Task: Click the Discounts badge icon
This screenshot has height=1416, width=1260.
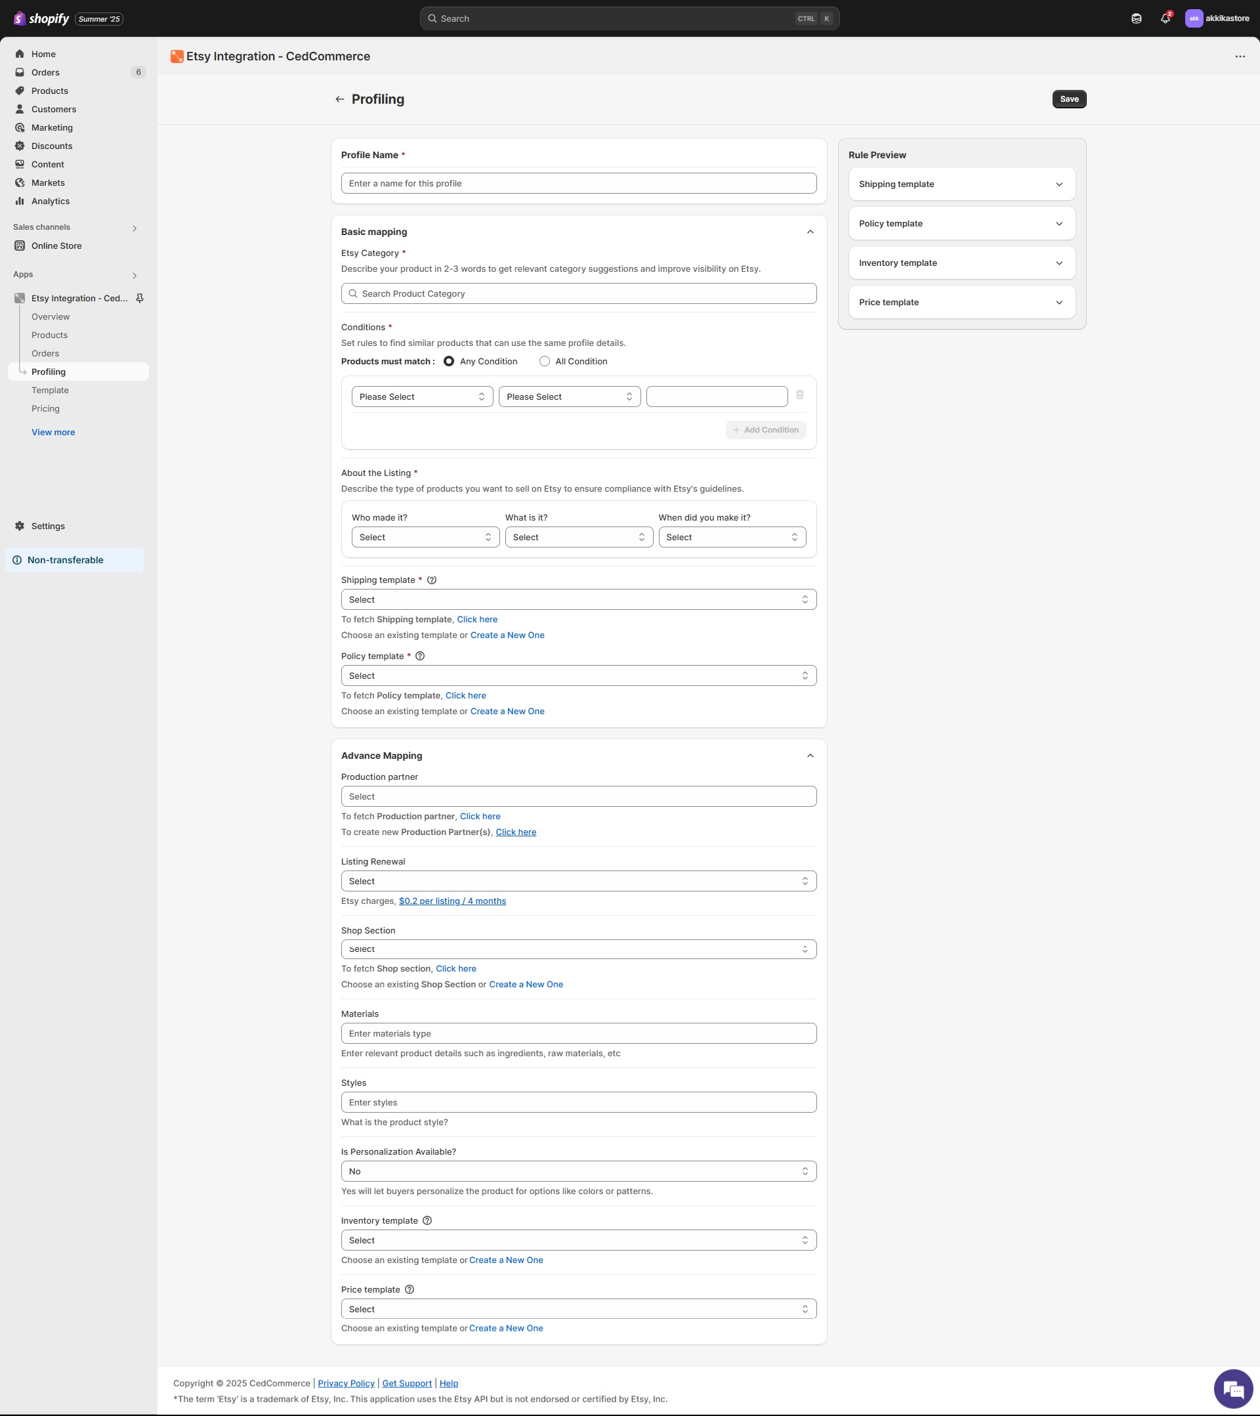Action: 20,146
